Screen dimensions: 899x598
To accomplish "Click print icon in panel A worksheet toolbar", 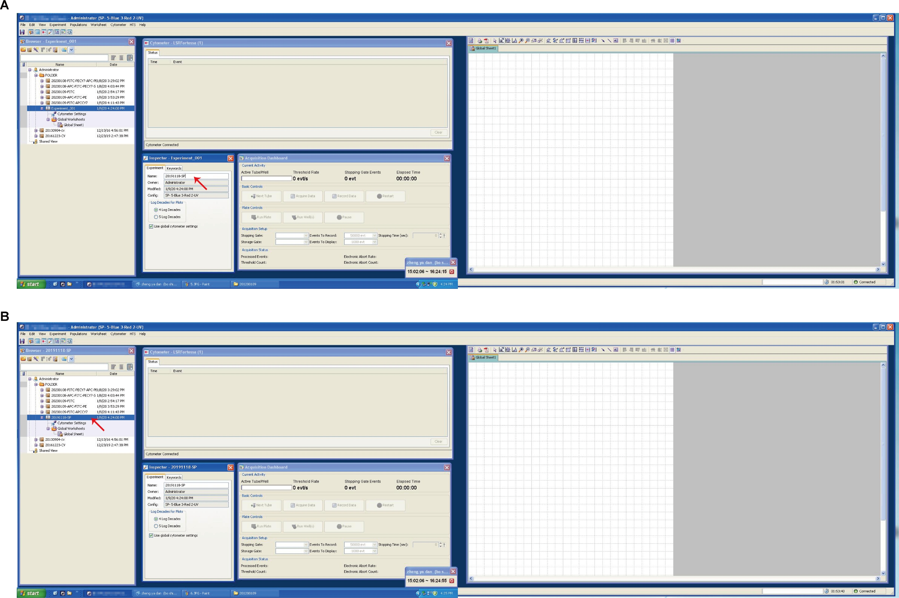I will (480, 41).
